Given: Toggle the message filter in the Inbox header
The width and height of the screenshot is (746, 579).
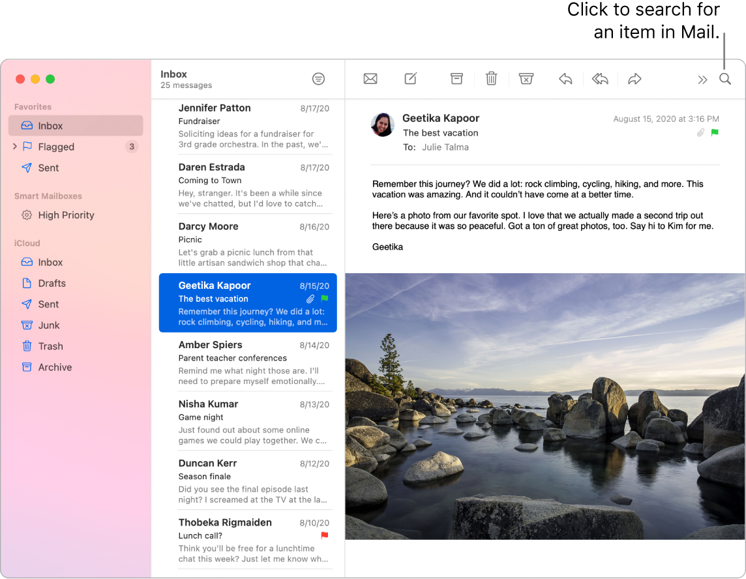Looking at the screenshot, I should [x=318, y=78].
